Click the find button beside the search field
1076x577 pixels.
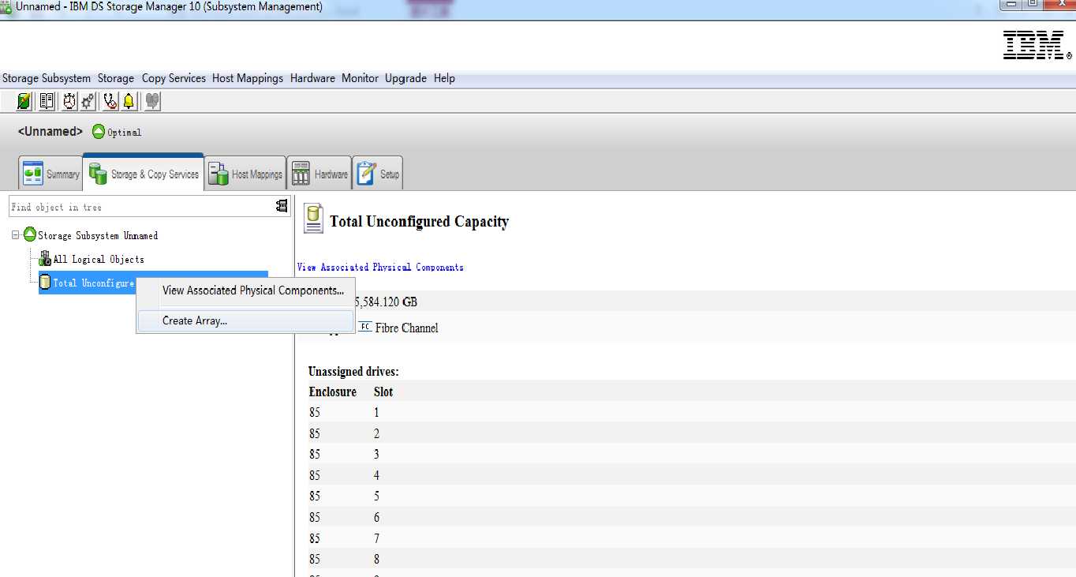coord(282,206)
